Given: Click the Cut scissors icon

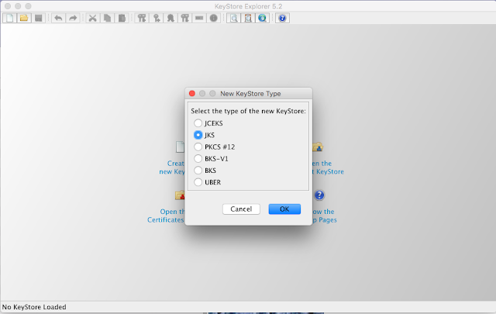Looking at the screenshot, I should 93,18.
